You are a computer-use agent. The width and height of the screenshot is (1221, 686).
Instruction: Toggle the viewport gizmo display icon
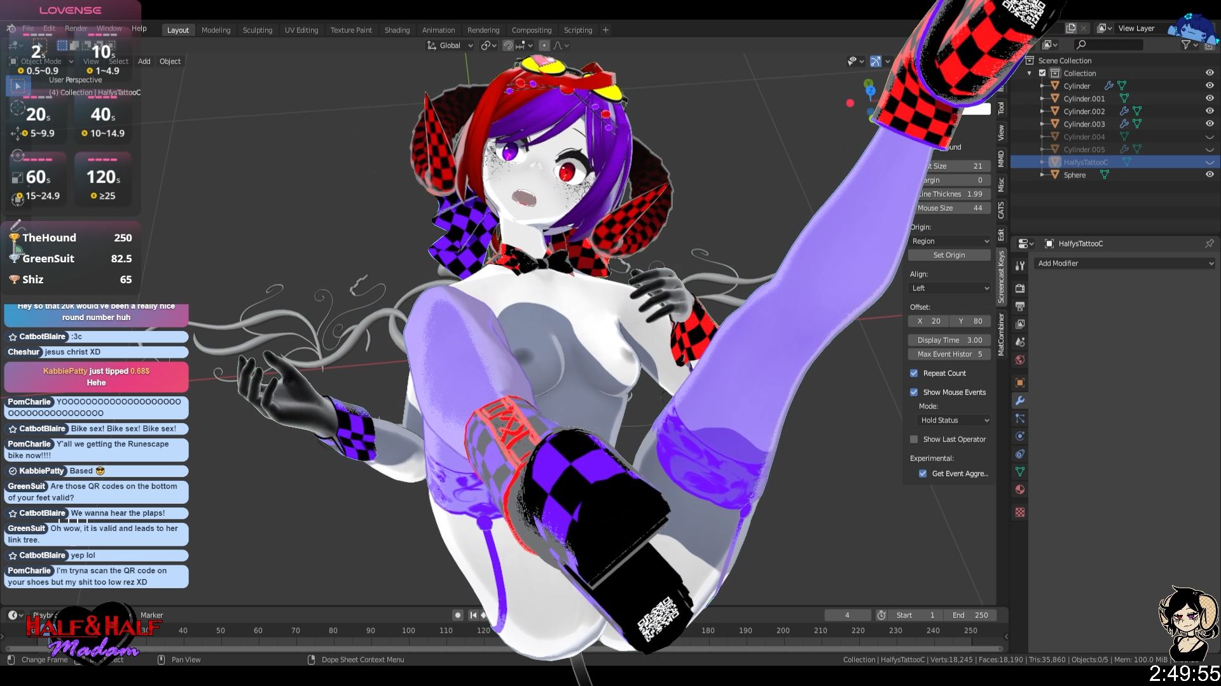click(x=876, y=61)
